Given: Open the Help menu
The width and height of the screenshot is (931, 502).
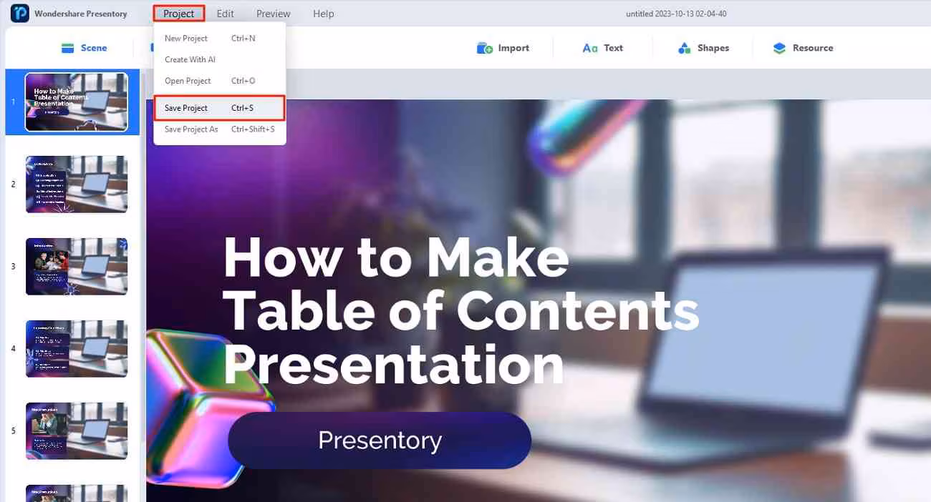Looking at the screenshot, I should (324, 14).
